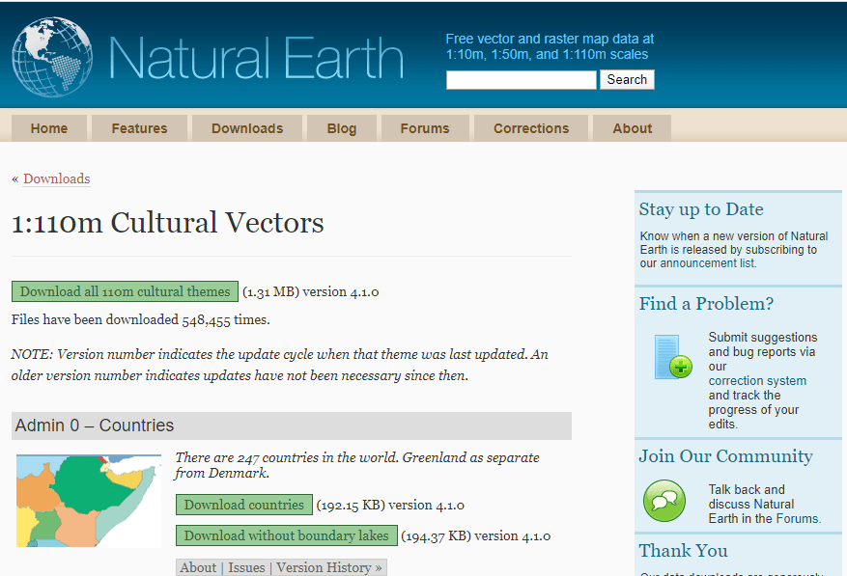The image size is (847, 576).
Task: Open the Version History link
Action: pyautogui.click(x=329, y=567)
